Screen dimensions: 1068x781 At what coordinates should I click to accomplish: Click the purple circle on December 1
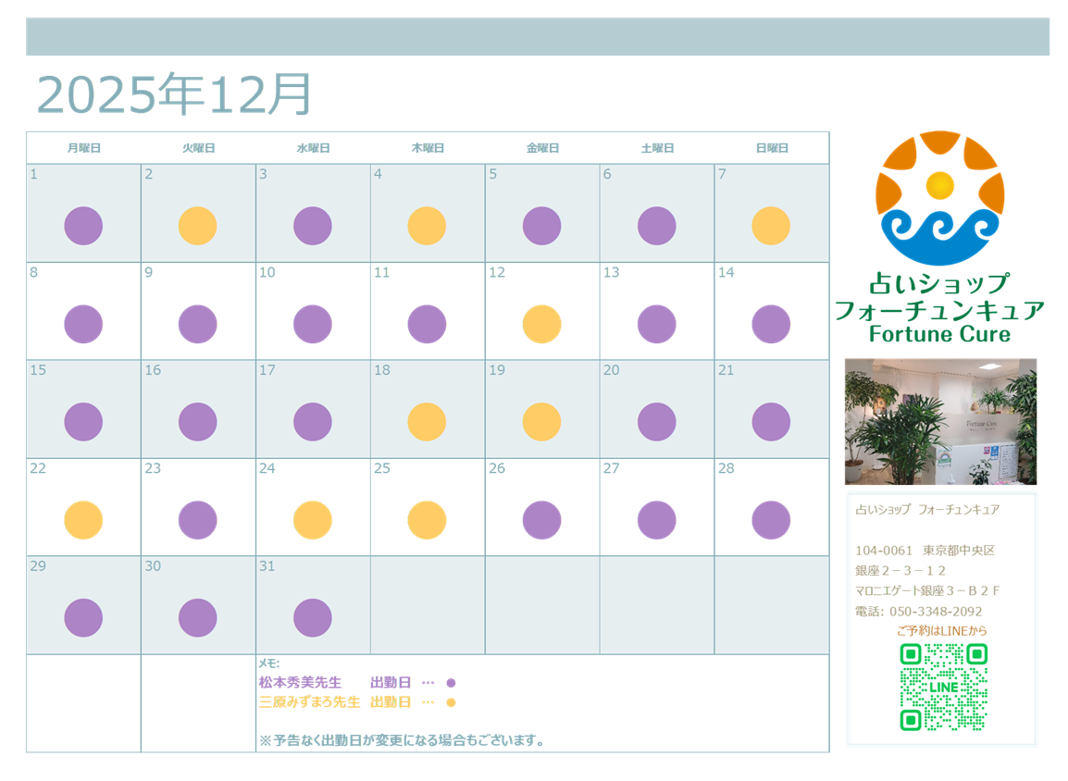[83, 226]
